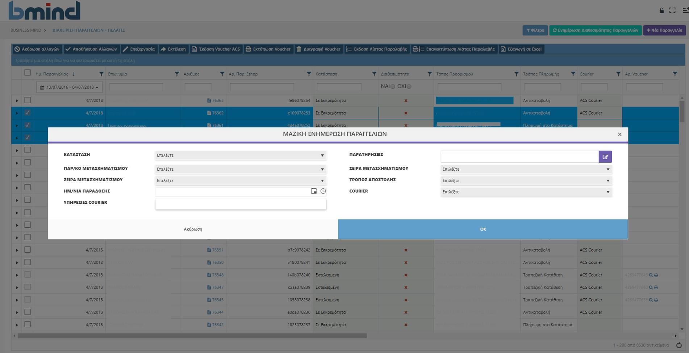Open ΚΑΤΑΣΤΑΣΗ dropdown

coord(241,155)
